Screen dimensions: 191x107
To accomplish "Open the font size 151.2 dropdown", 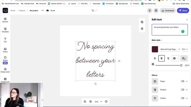I will pyautogui.click(x=185, y=49).
